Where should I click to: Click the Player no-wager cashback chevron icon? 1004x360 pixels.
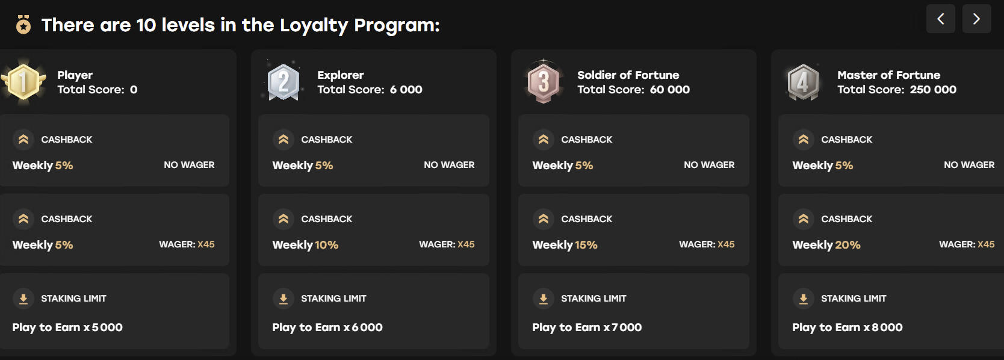[x=23, y=140]
